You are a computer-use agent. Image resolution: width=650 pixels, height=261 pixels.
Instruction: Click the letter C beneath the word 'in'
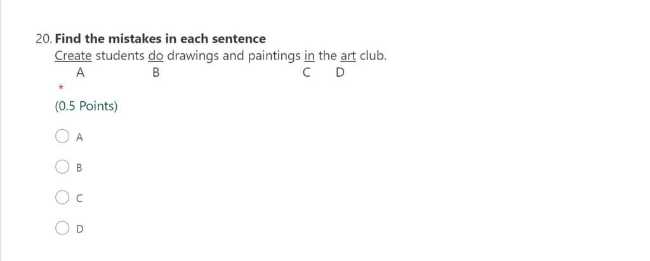(x=307, y=73)
